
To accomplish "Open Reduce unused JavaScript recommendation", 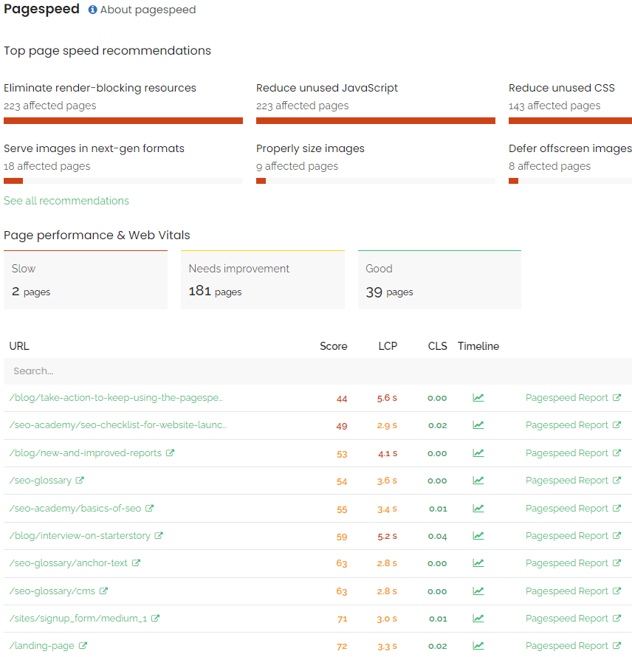I will pos(327,88).
